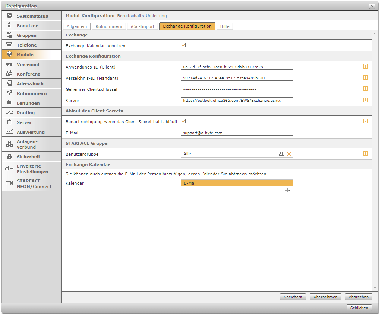Screen dimensions: 379x315
Task: Toggle Exchange Kalendar benutzen checkbox
Action: (183, 45)
